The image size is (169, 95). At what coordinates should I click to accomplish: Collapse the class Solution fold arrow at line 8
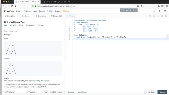click(x=71, y=35)
